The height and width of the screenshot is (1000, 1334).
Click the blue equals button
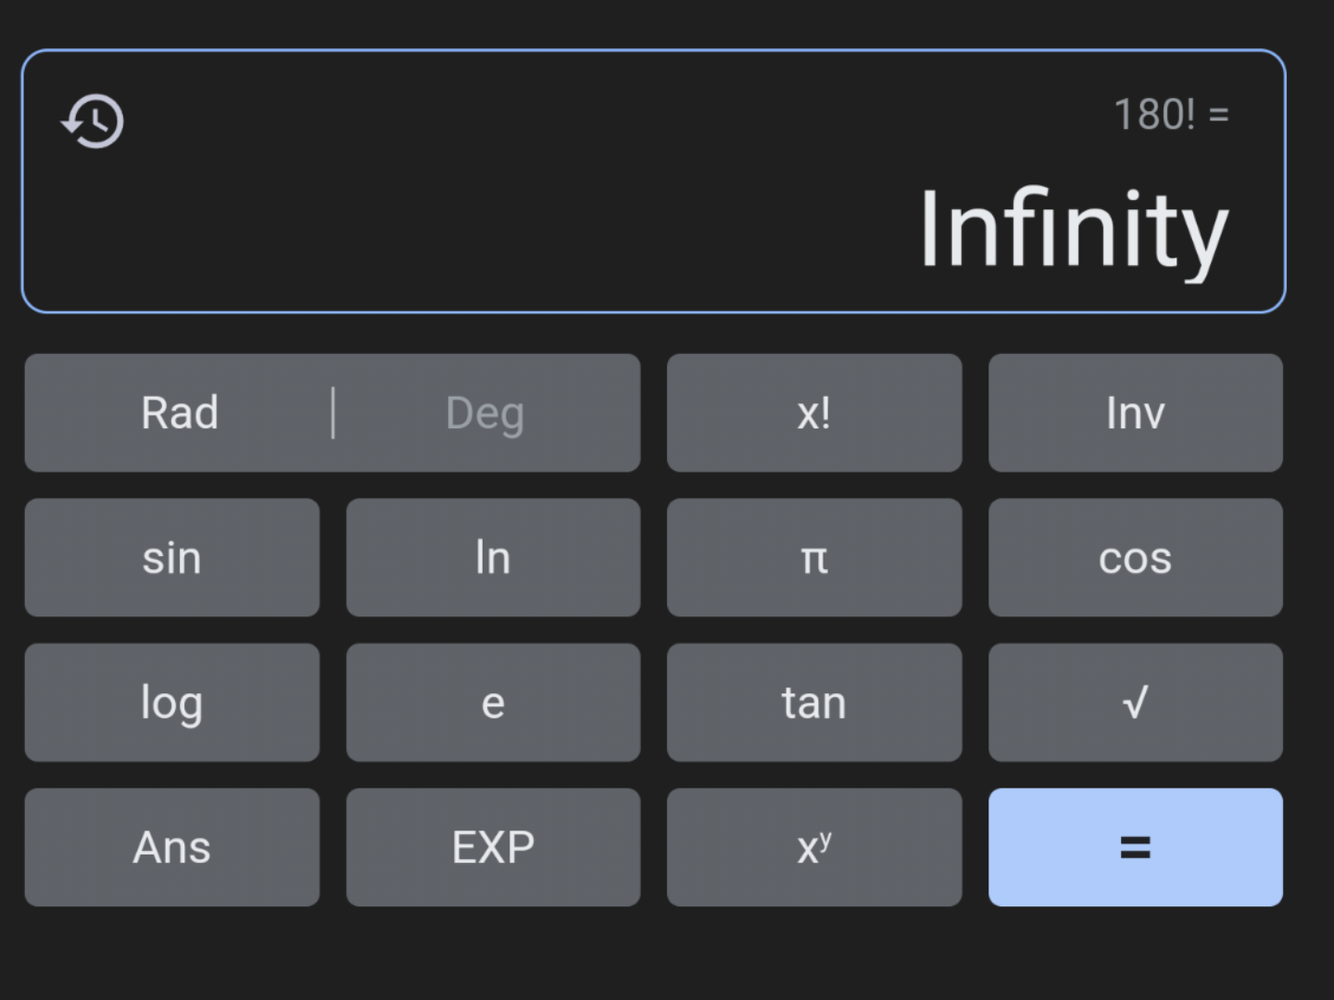pos(1136,847)
